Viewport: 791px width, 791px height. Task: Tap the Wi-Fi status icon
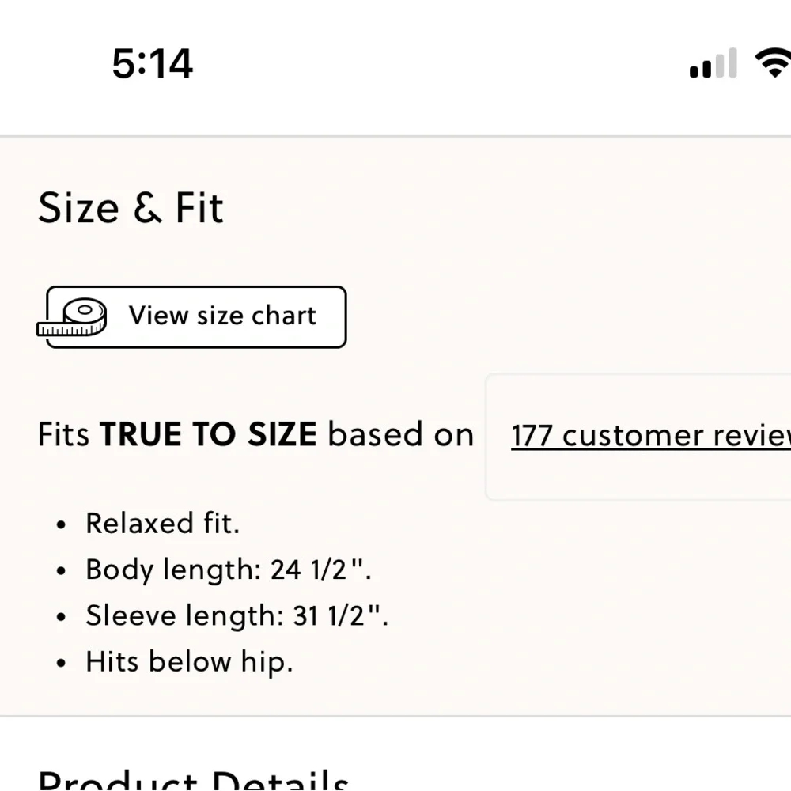(x=773, y=62)
